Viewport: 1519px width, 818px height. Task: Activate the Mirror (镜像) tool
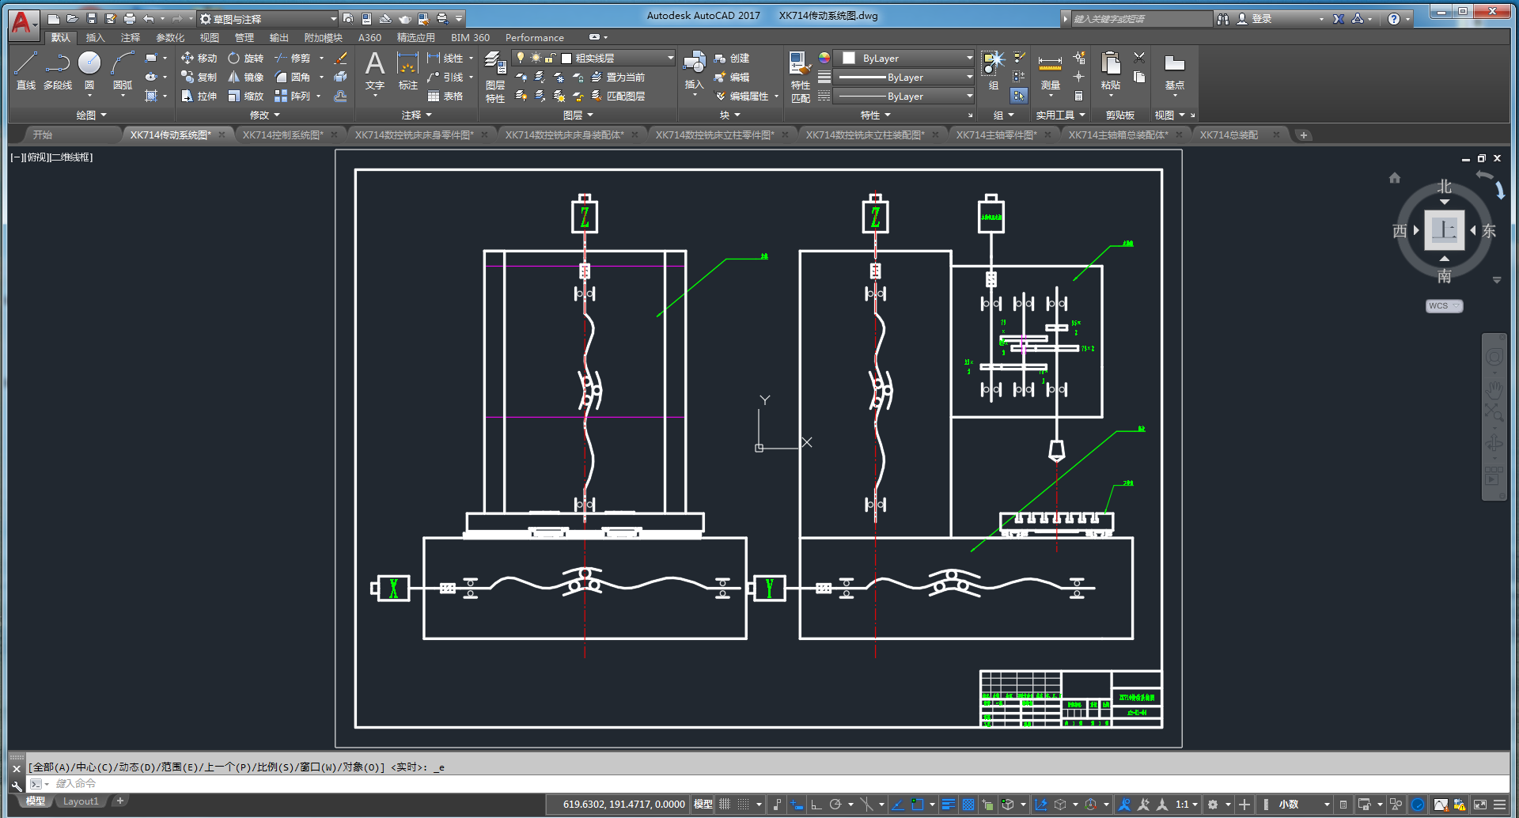tap(245, 78)
